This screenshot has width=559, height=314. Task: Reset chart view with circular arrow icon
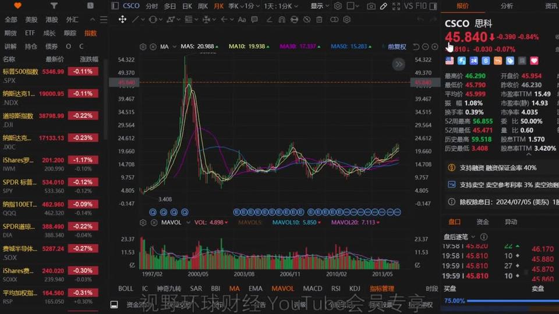point(416,47)
